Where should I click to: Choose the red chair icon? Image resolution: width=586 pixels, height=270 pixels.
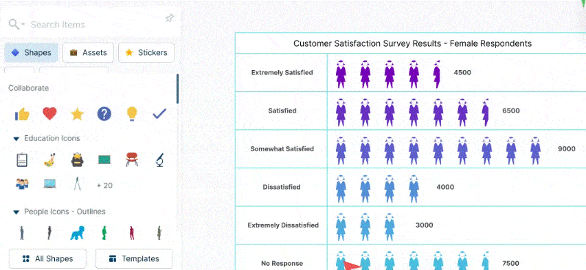tap(132, 159)
